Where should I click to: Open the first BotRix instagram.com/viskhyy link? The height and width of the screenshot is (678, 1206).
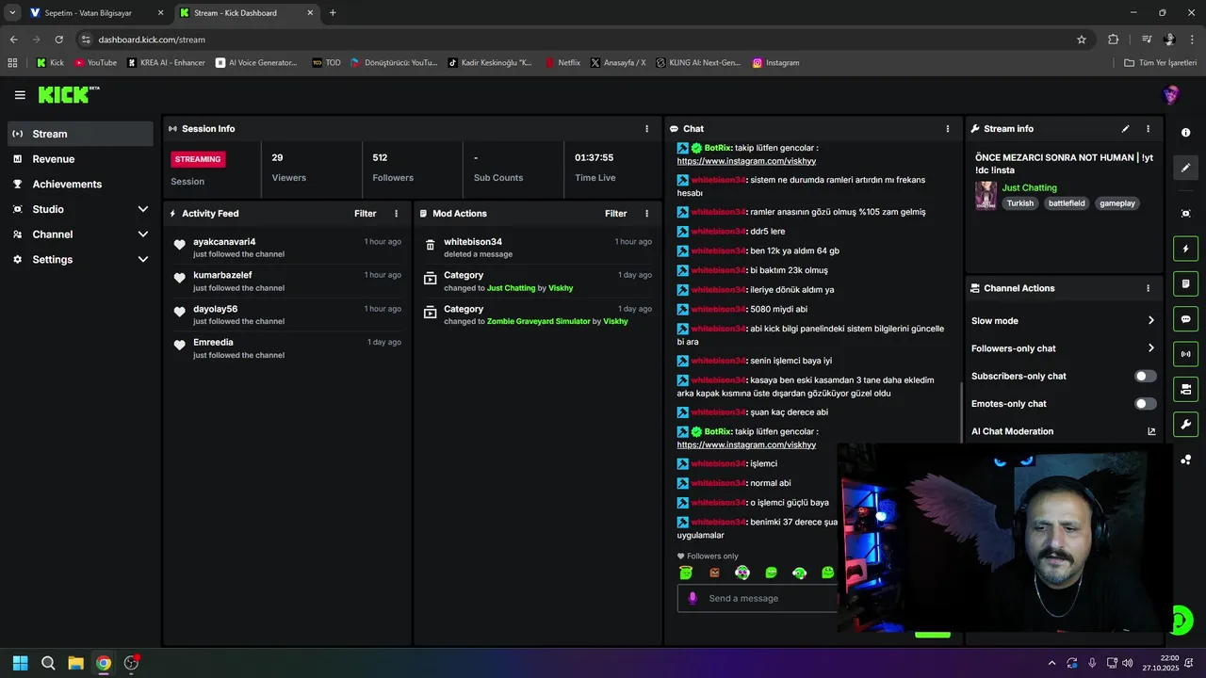click(746, 161)
